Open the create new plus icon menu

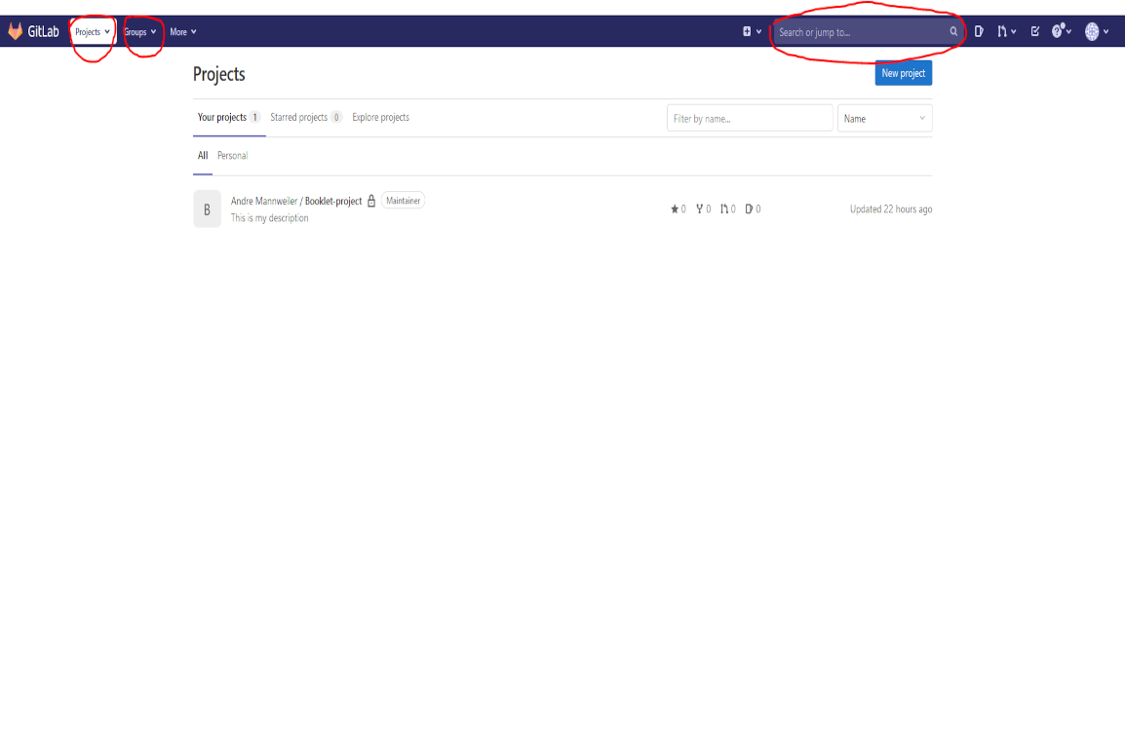(x=748, y=32)
